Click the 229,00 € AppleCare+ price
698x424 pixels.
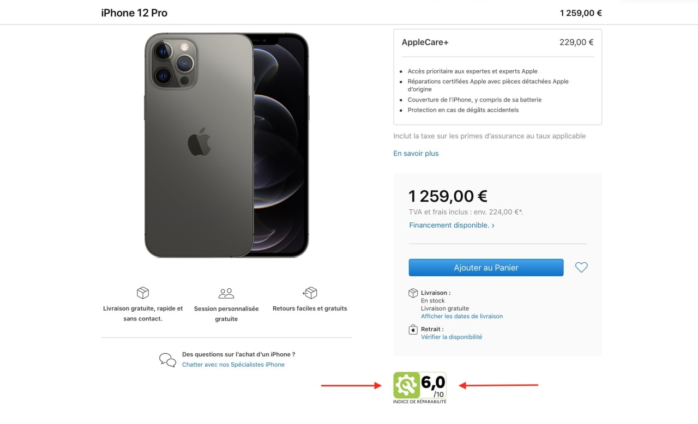(576, 42)
